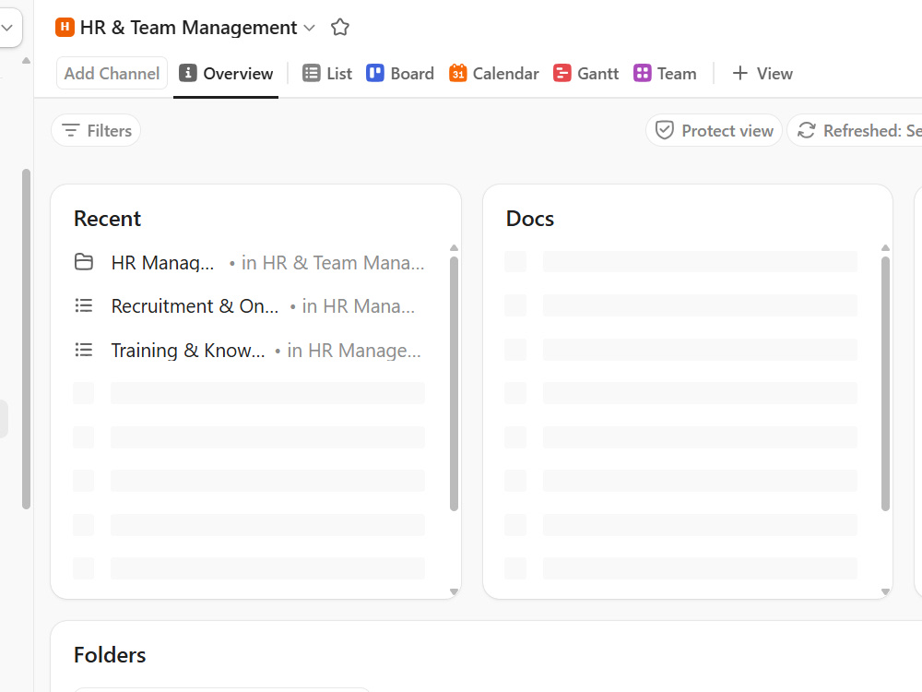922x692 pixels.
Task: Click 'in HR & Team Mana...' location text
Action: click(333, 262)
